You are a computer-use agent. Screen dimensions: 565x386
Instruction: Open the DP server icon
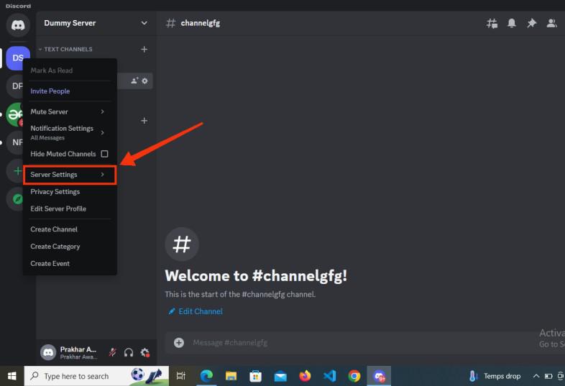pos(15,86)
